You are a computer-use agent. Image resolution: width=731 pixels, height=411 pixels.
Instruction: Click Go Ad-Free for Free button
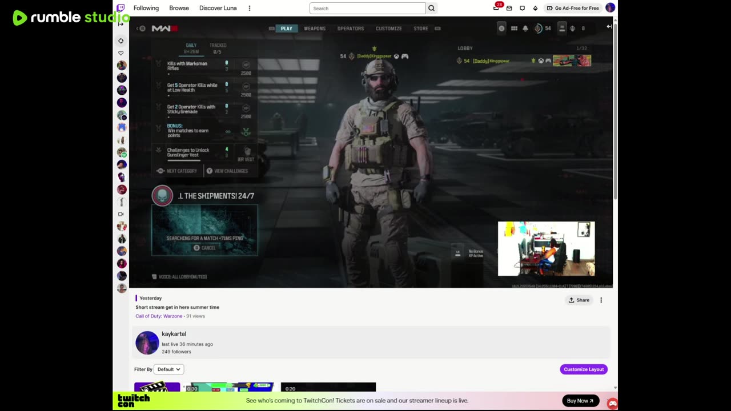(573, 8)
